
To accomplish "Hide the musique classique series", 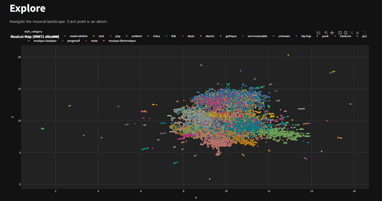I will 45,41.
